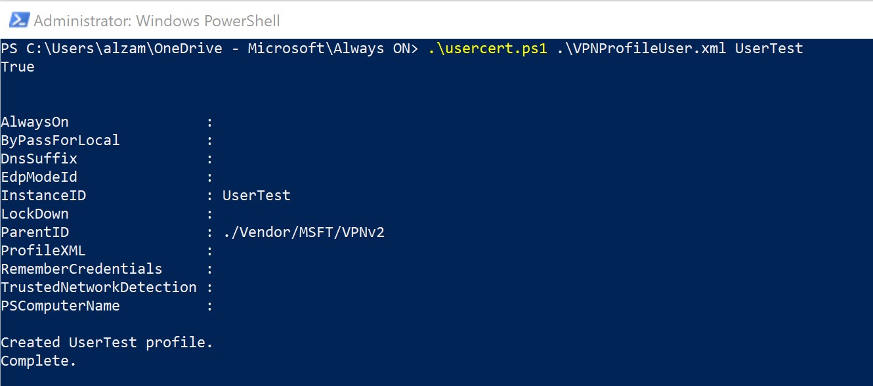Click the ProfileXML property label
873x386 pixels.
pos(43,251)
